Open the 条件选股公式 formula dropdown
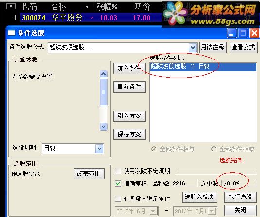 193,48
